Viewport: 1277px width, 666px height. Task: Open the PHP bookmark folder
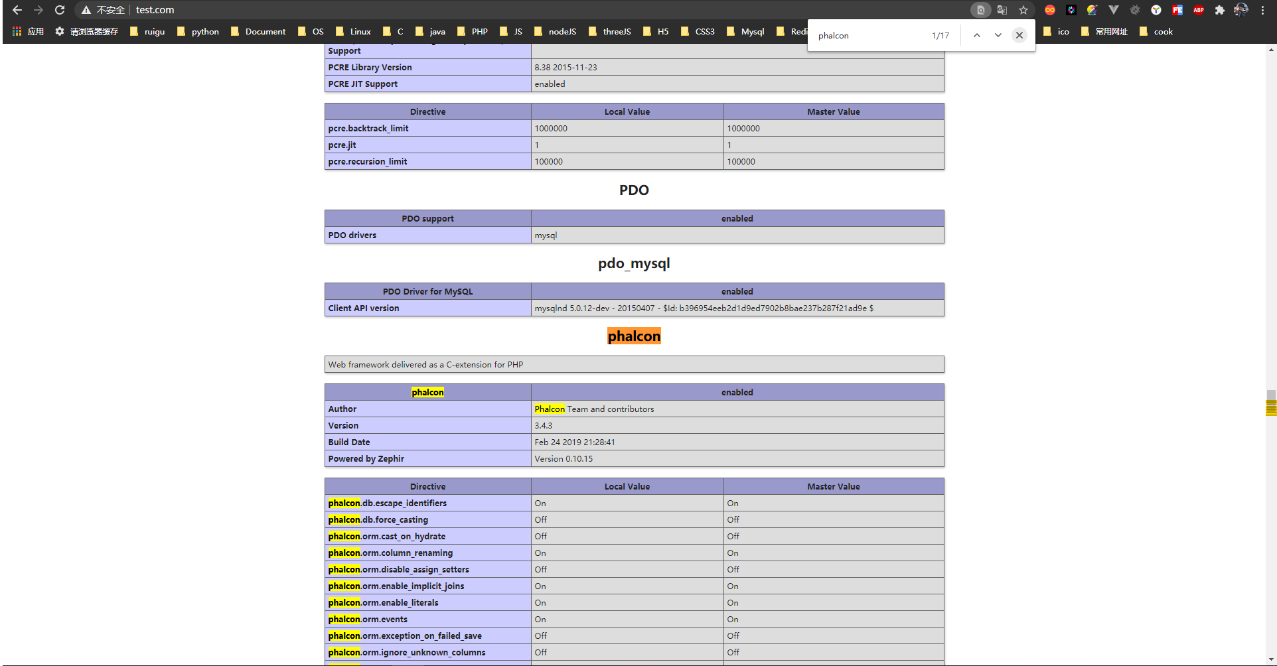point(473,31)
